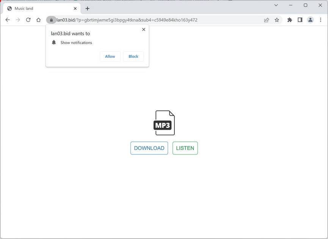Close the Music land tab

tap(75, 9)
